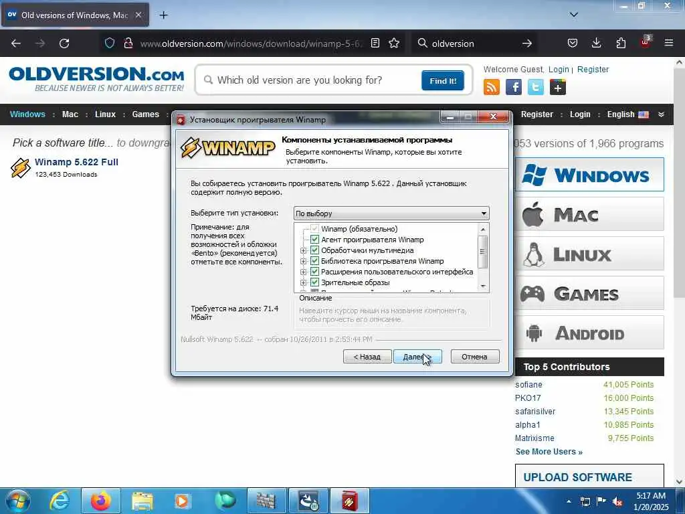Launch Internet Explorer from the taskbar
Viewport: 685px width, 514px height.
(x=60, y=501)
